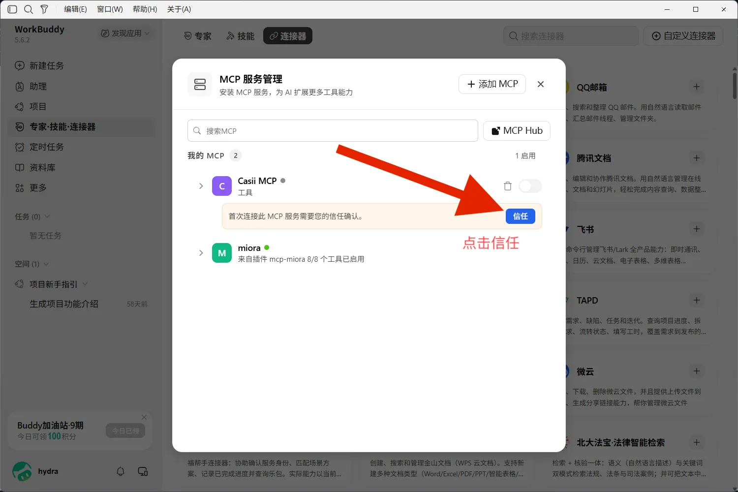Delete Casii MCP with trash icon

pyautogui.click(x=508, y=186)
